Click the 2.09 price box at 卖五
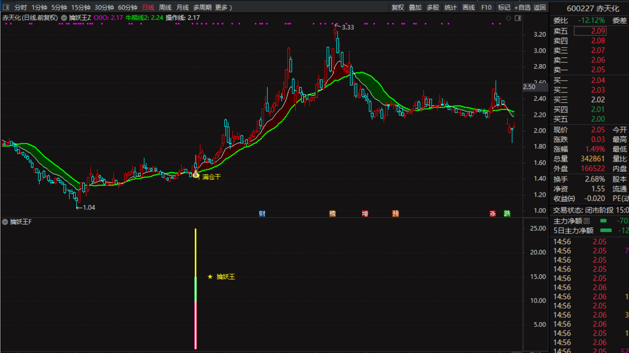 point(590,31)
